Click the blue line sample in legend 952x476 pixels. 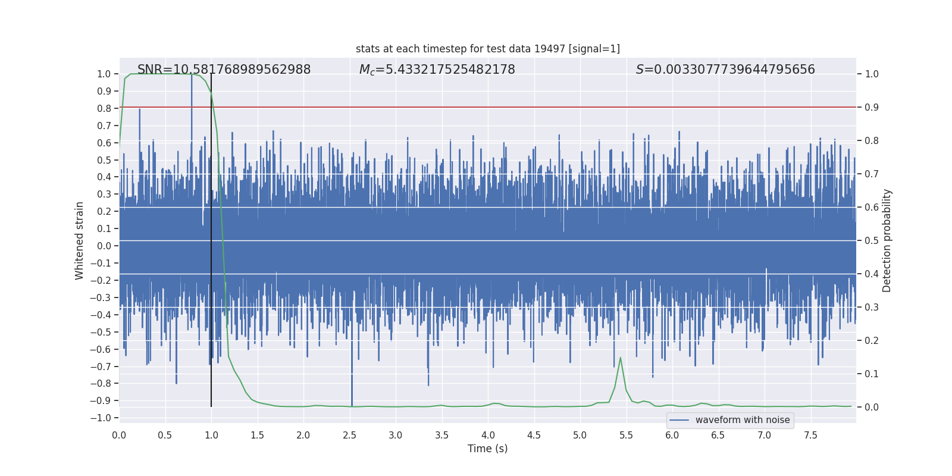tap(679, 420)
